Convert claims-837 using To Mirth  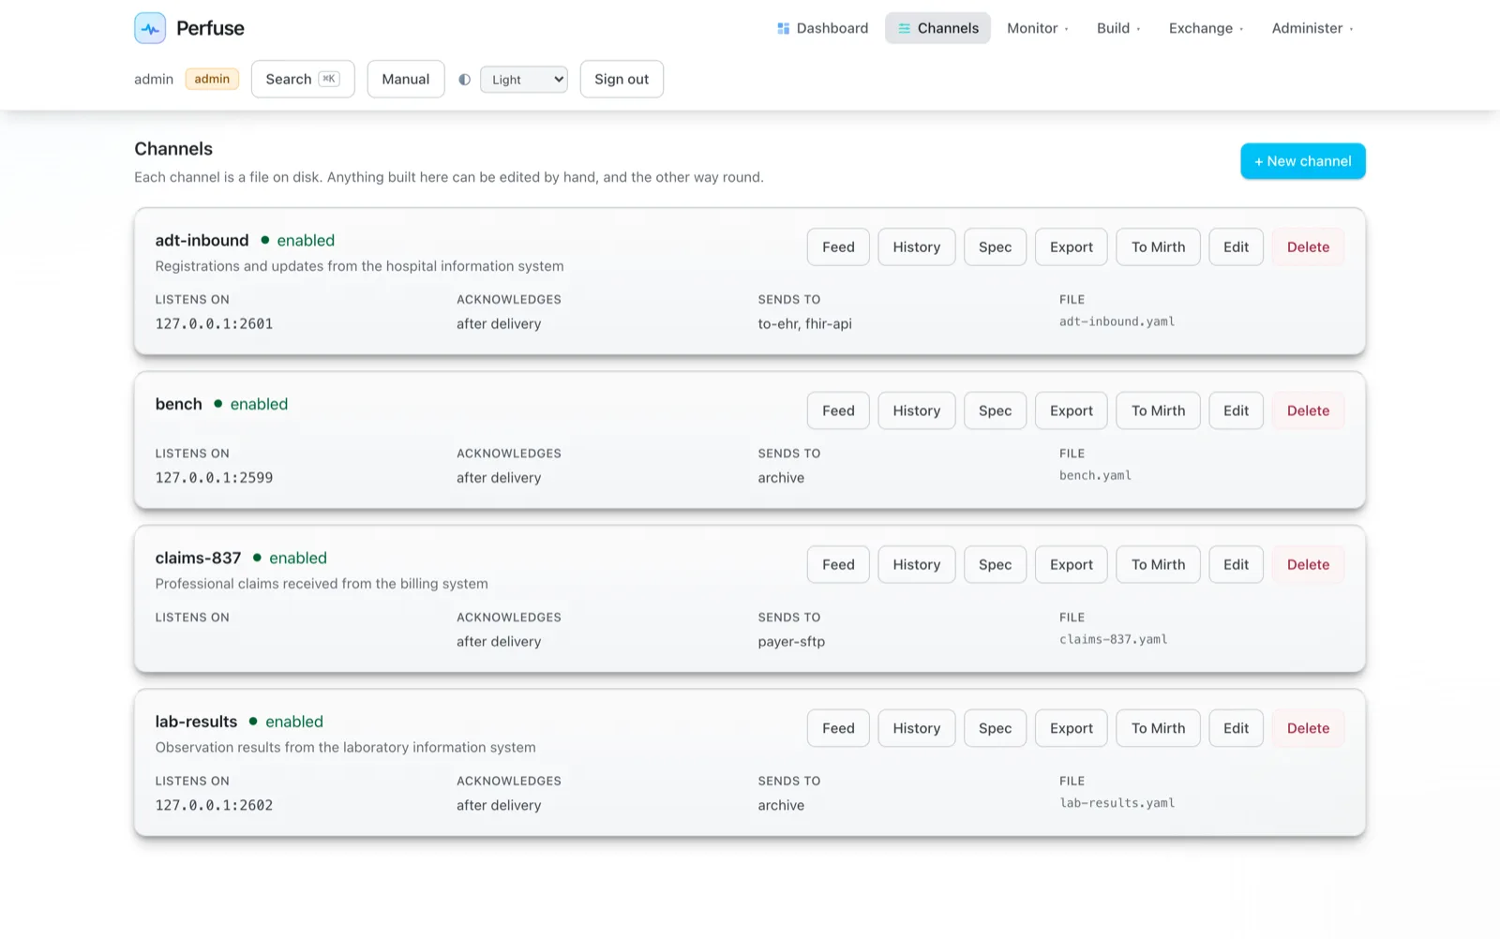click(1158, 564)
